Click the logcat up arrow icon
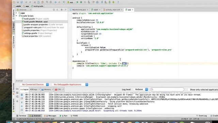Image resolution: width=218 pixels, height=123 pixels. (x=22, y=102)
